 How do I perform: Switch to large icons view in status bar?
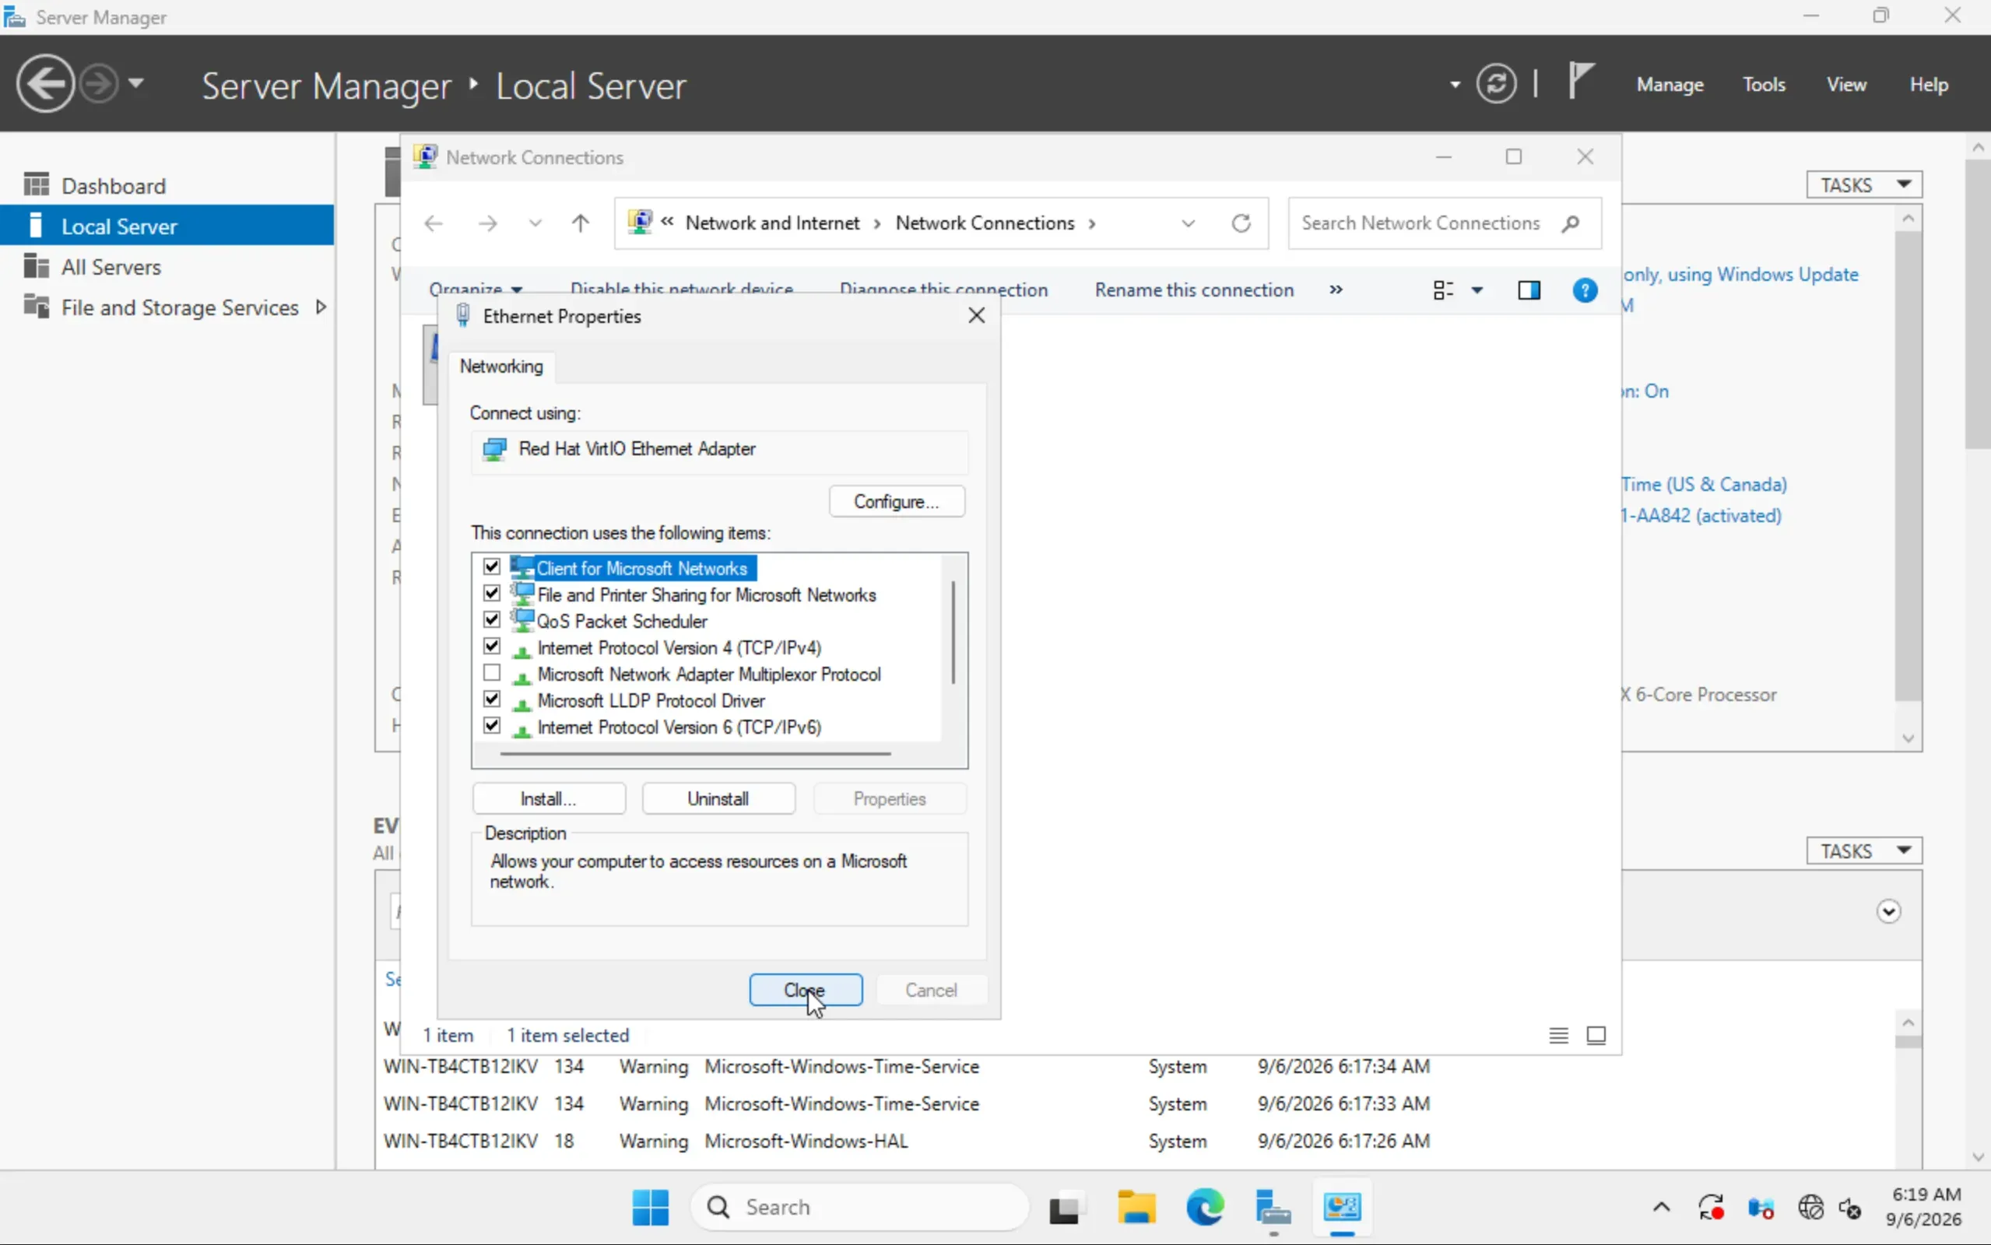1596,1035
